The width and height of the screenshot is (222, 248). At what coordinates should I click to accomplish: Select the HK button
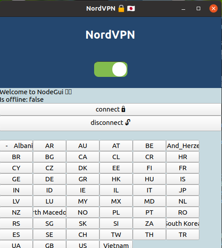tap(116, 179)
